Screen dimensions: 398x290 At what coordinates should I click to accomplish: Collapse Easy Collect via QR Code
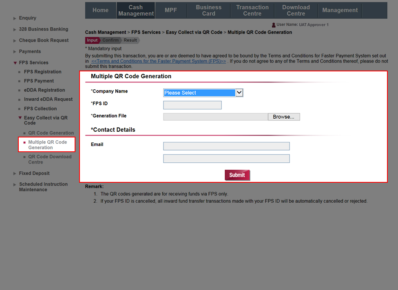point(20,117)
